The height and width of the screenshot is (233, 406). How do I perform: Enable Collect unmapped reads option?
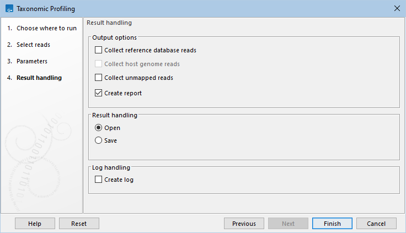coord(99,78)
